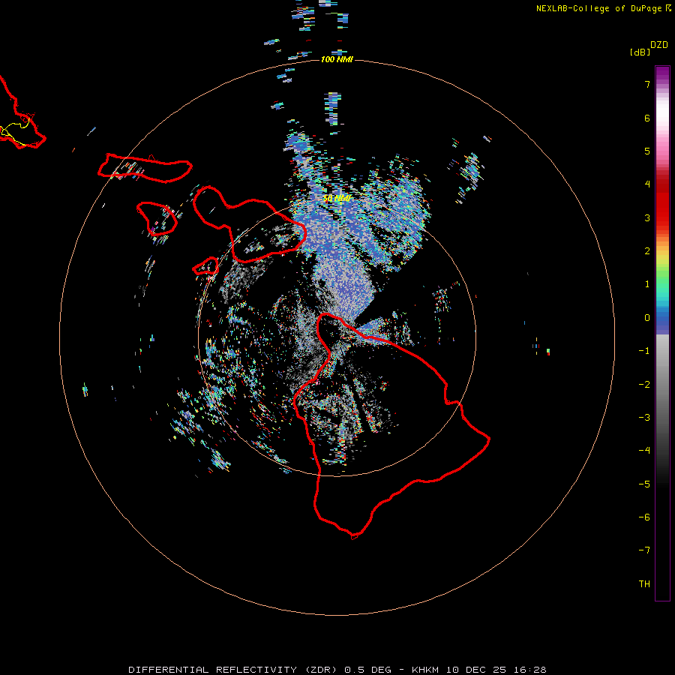675x675 pixels.
Task: Click the 1 value on color scale
Action: pyautogui.click(x=647, y=284)
